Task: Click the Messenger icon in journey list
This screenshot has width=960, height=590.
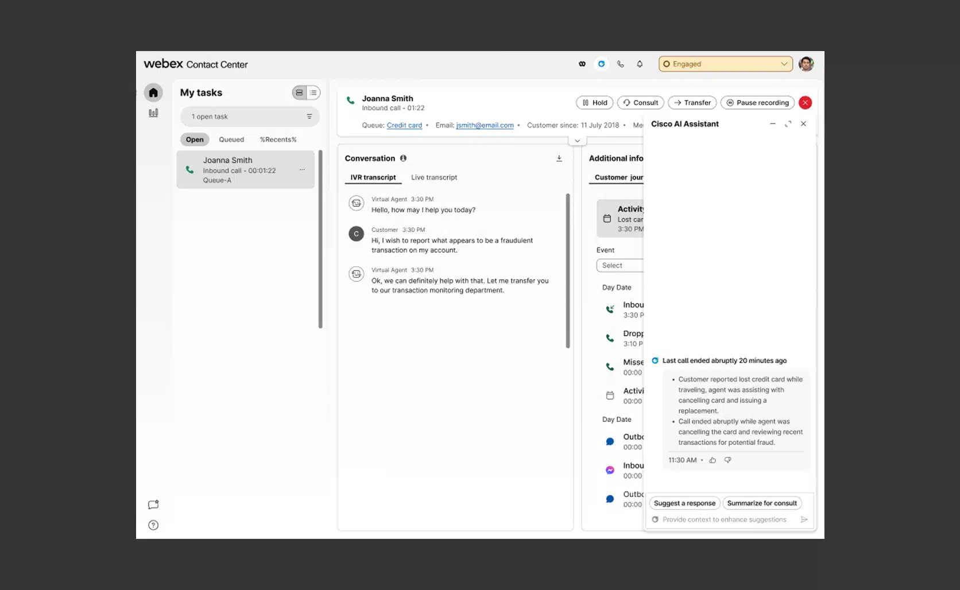Action: (x=610, y=470)
